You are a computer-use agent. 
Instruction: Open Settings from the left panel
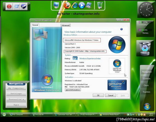pyautogui.click(x=16, y=94)
